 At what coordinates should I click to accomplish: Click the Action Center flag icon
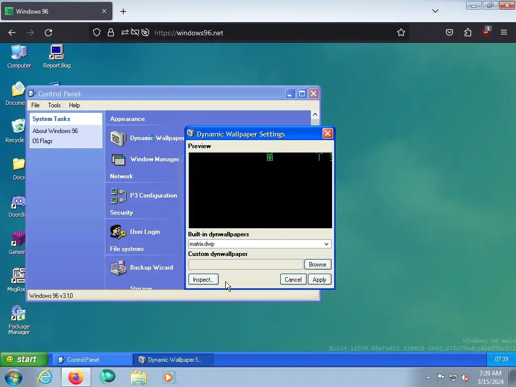tap(440, 377)
